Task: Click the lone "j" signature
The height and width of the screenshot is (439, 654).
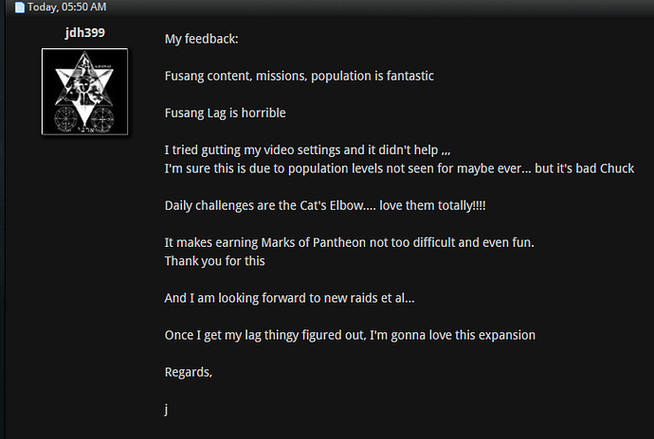Action: point(166,410)
